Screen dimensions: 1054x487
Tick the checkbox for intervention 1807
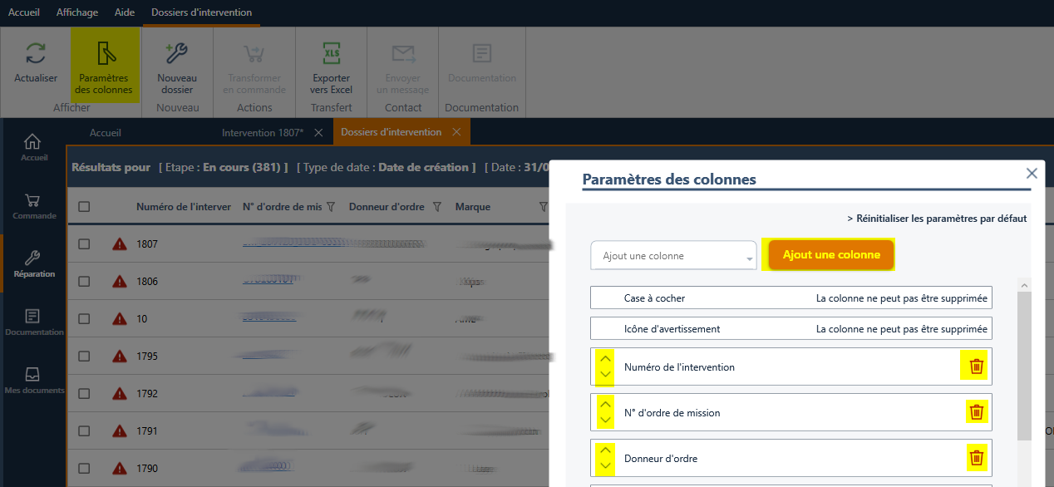[84, 244]
